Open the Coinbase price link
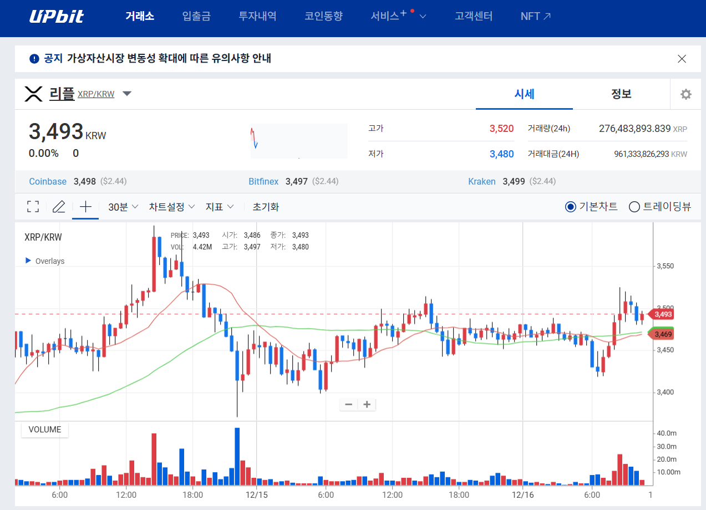The height and width of the screenshot is (510, 706). pyautogui.click(x=48, y=181)
